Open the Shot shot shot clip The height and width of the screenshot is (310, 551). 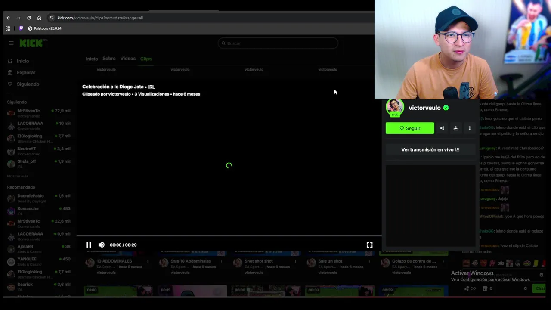pyautogui.click(x=259, y=261)
